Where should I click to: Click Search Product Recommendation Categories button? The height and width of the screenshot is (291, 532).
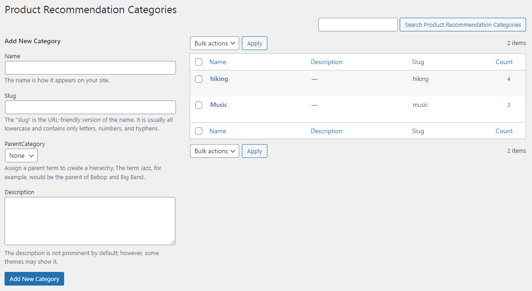[462, 25]
